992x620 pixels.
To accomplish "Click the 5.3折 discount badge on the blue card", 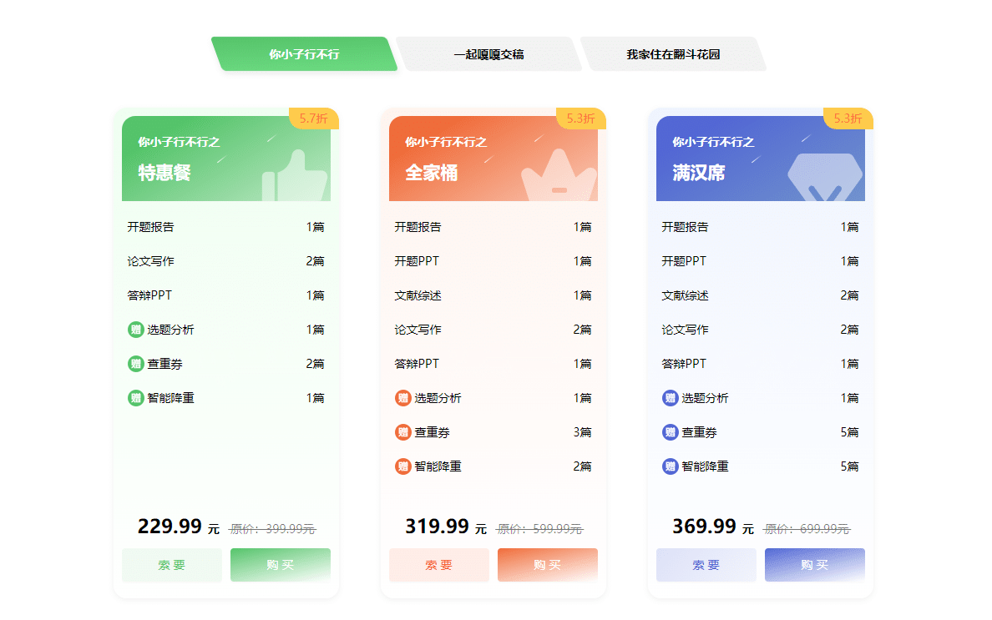I will 850,119.
